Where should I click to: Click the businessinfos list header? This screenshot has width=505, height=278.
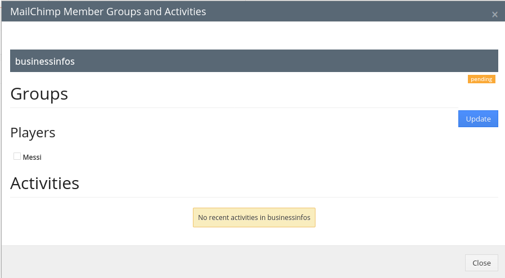[254, 61]
